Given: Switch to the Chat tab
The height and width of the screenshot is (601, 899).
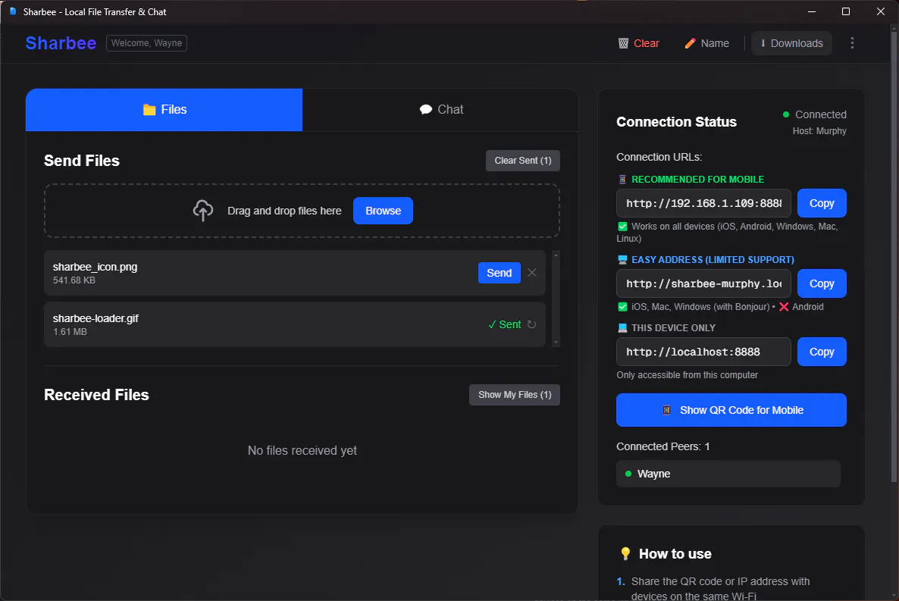Looking at the screenshot, I should 440,110.
